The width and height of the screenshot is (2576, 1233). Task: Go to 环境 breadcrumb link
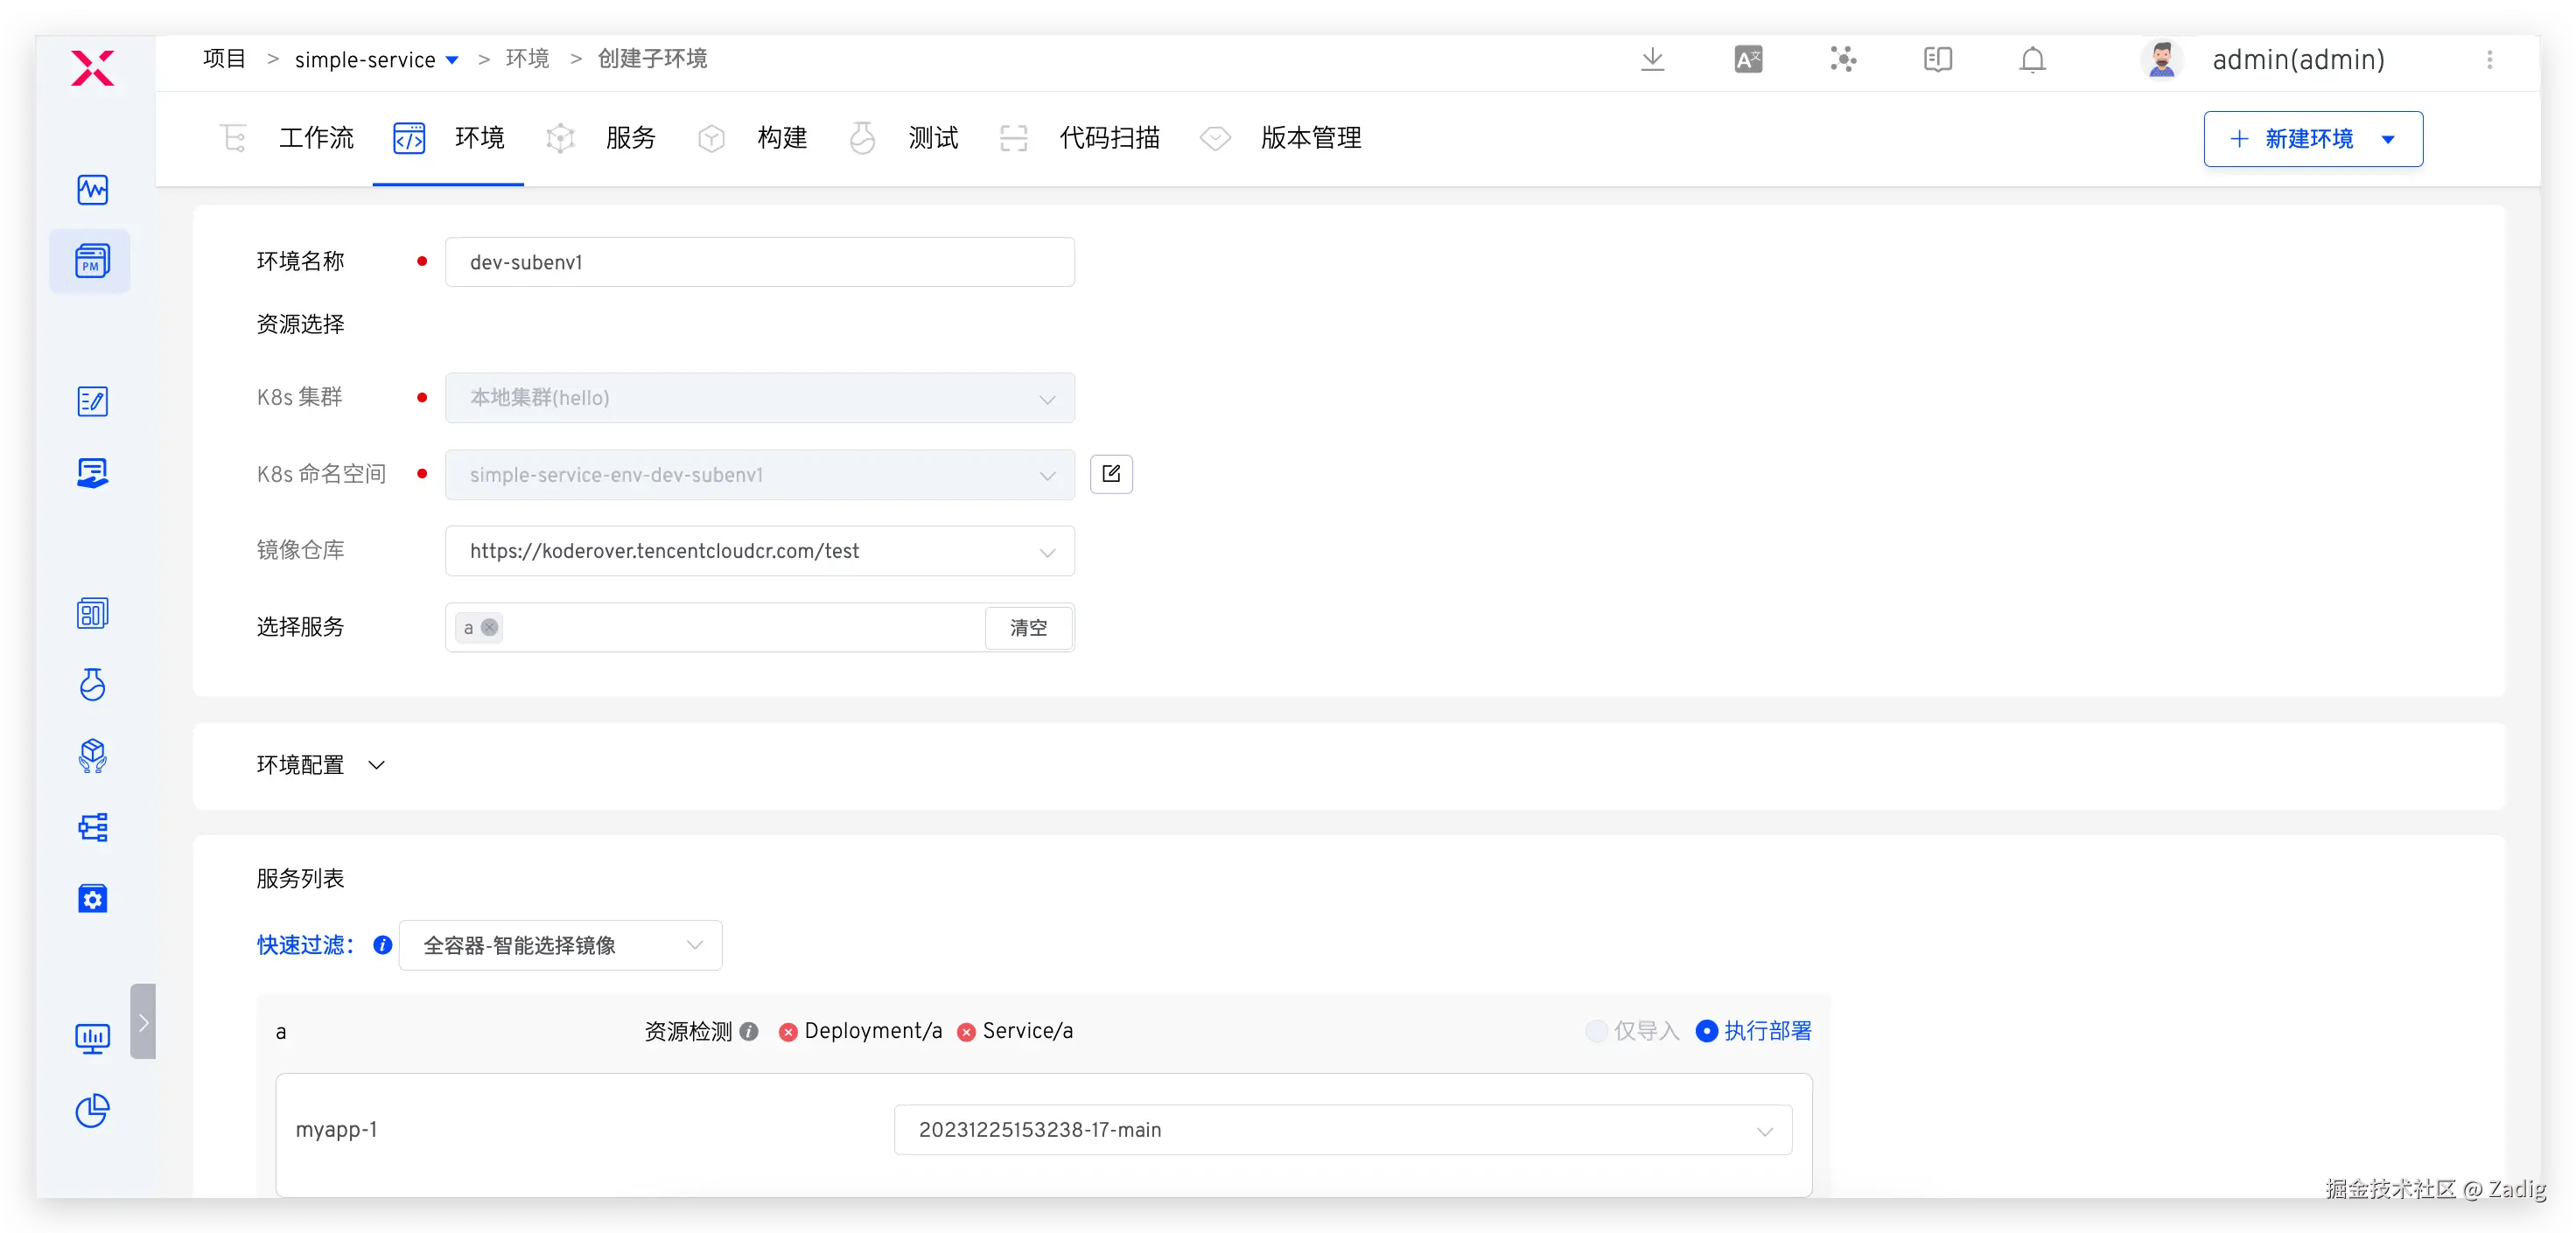pos(527,59)
